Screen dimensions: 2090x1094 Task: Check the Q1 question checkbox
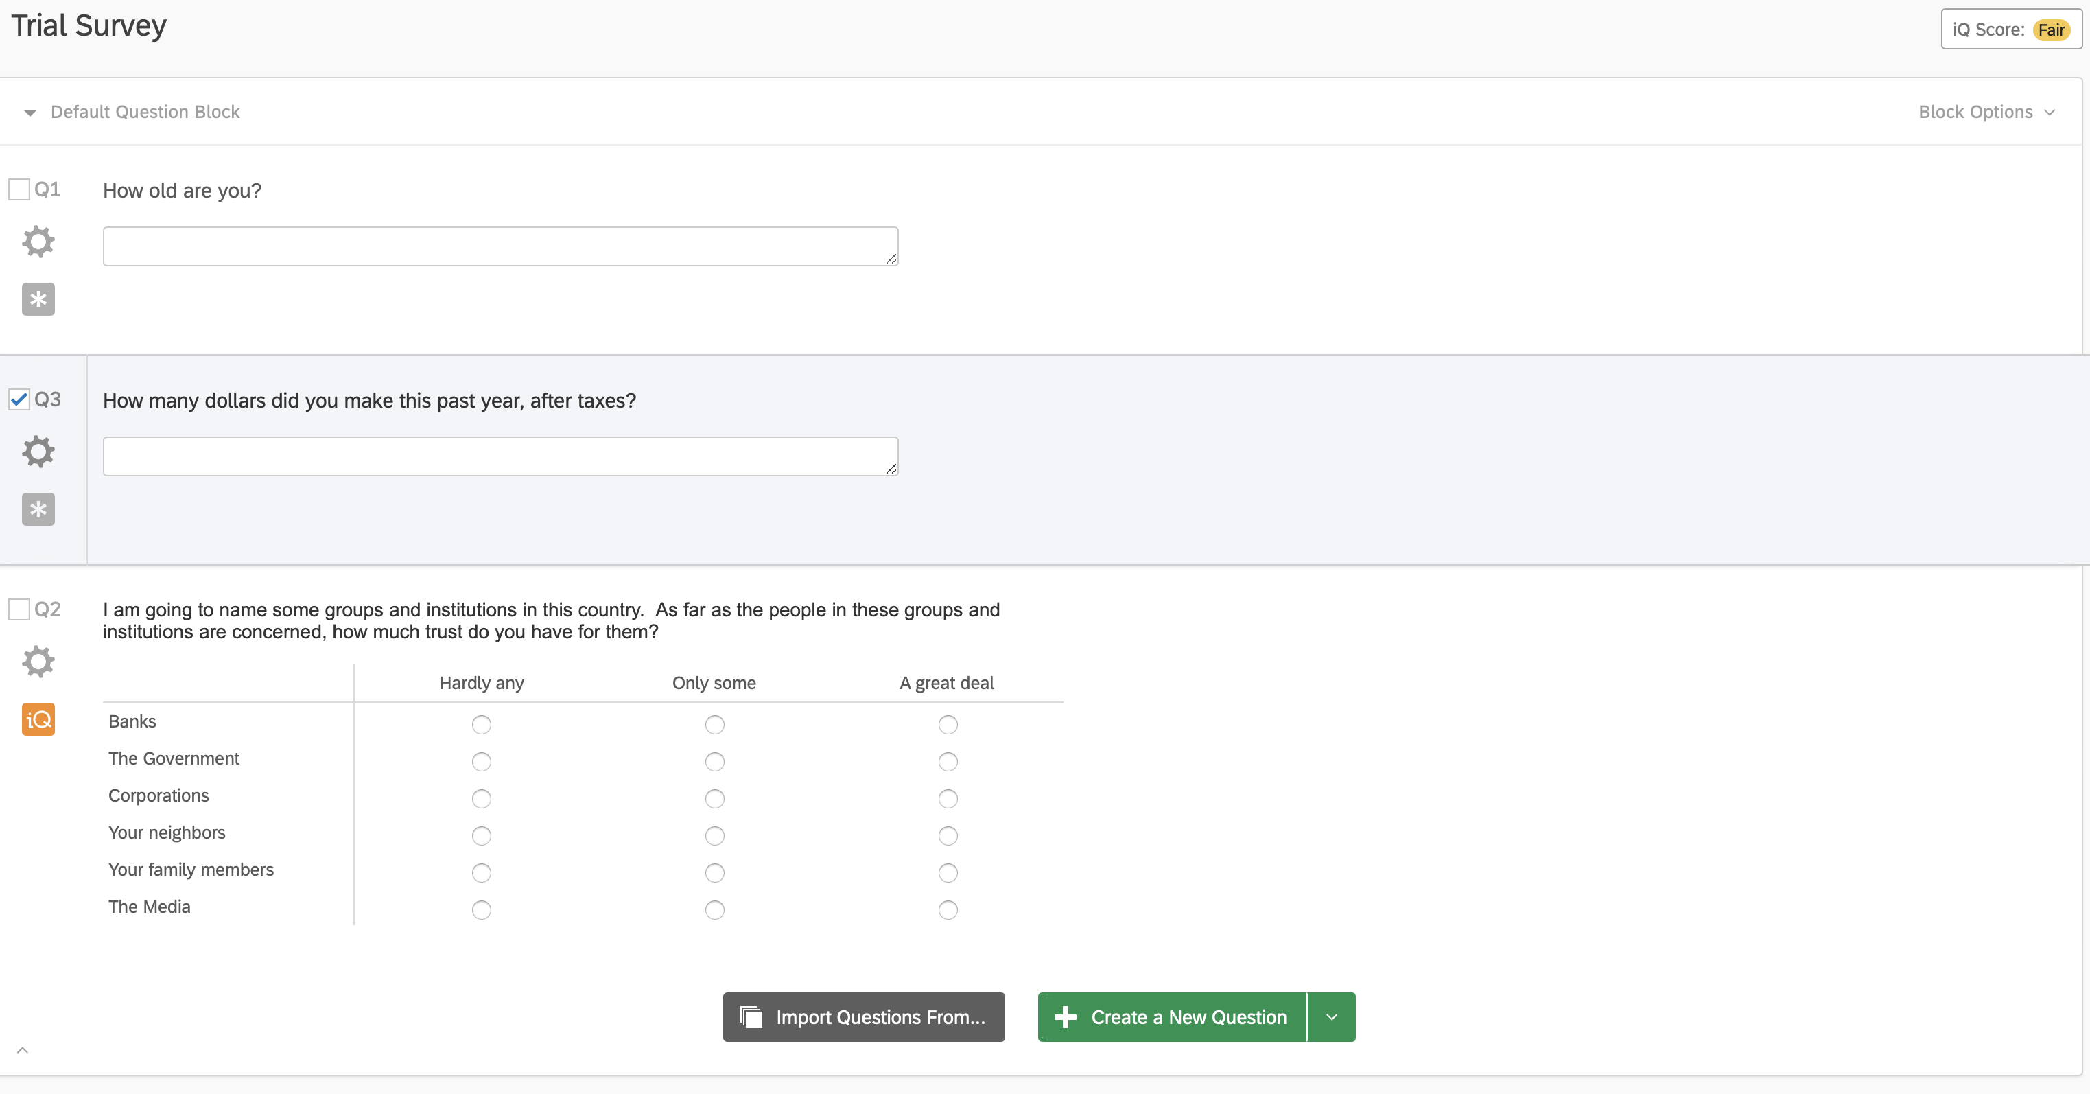click(x=19, y=190)
